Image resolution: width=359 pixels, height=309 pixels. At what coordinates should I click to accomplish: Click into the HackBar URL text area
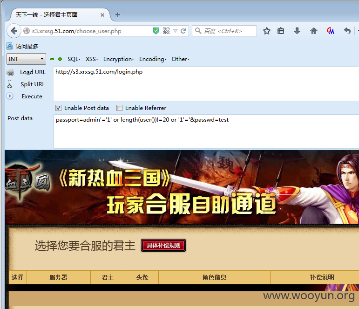pyautogui.click(x=206, y=84)
